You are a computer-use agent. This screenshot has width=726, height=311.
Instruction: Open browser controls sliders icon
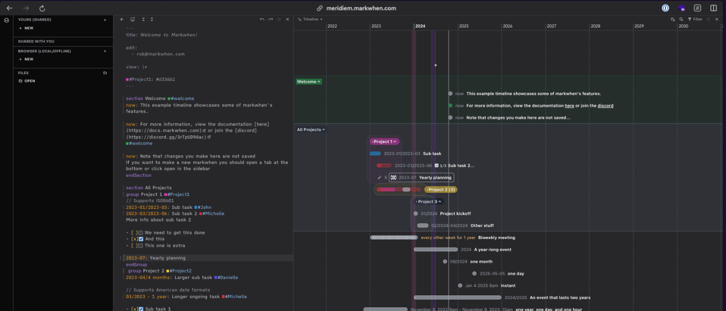point(697,8)
